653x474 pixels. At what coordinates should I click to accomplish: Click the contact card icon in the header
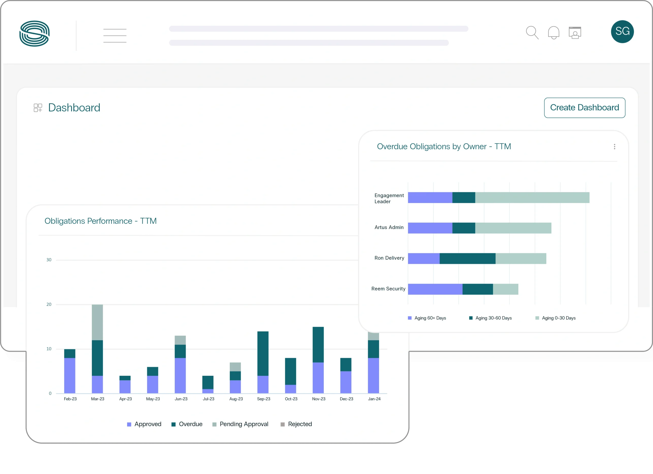(575, 33)
